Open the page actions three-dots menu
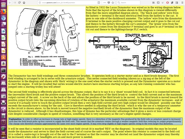This screenshot has width=185, height=139. (104, 2)
